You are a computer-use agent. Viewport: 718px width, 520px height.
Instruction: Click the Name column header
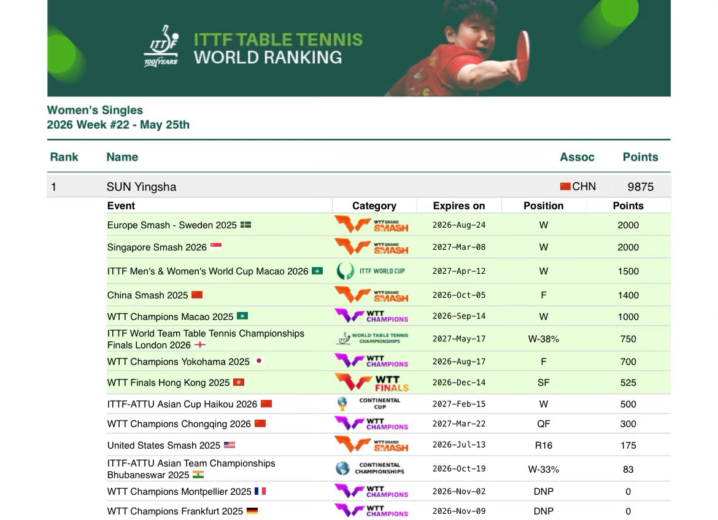click(122, 157)
